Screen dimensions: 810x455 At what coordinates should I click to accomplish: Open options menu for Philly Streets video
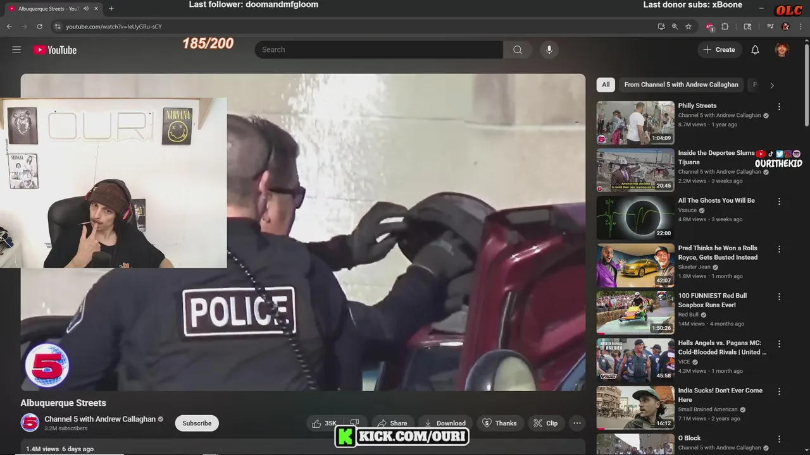(x=779, y=107)
